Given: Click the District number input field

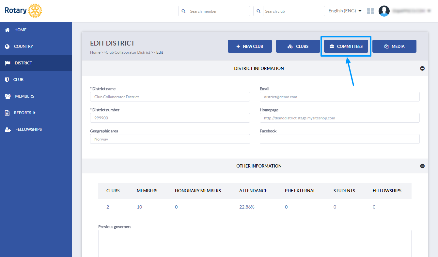Looking at the screenshot, I should 170,118.
